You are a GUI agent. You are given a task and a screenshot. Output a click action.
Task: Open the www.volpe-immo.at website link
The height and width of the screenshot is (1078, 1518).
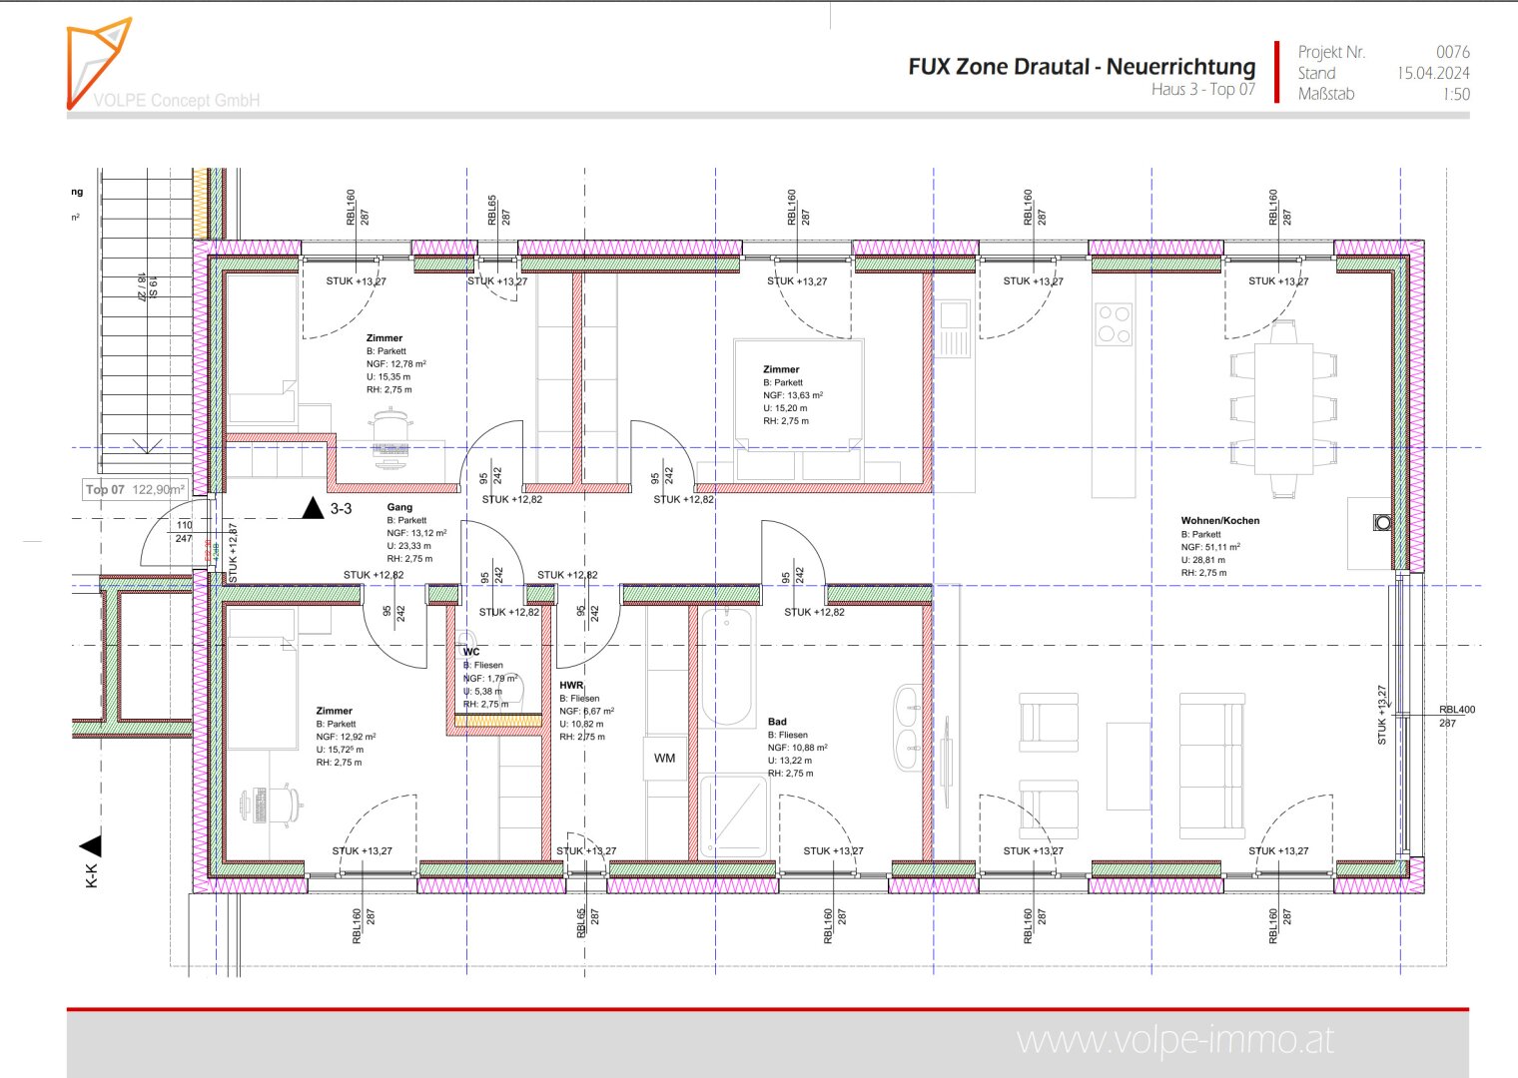pyautogui.click(x=1174, y=1040)
